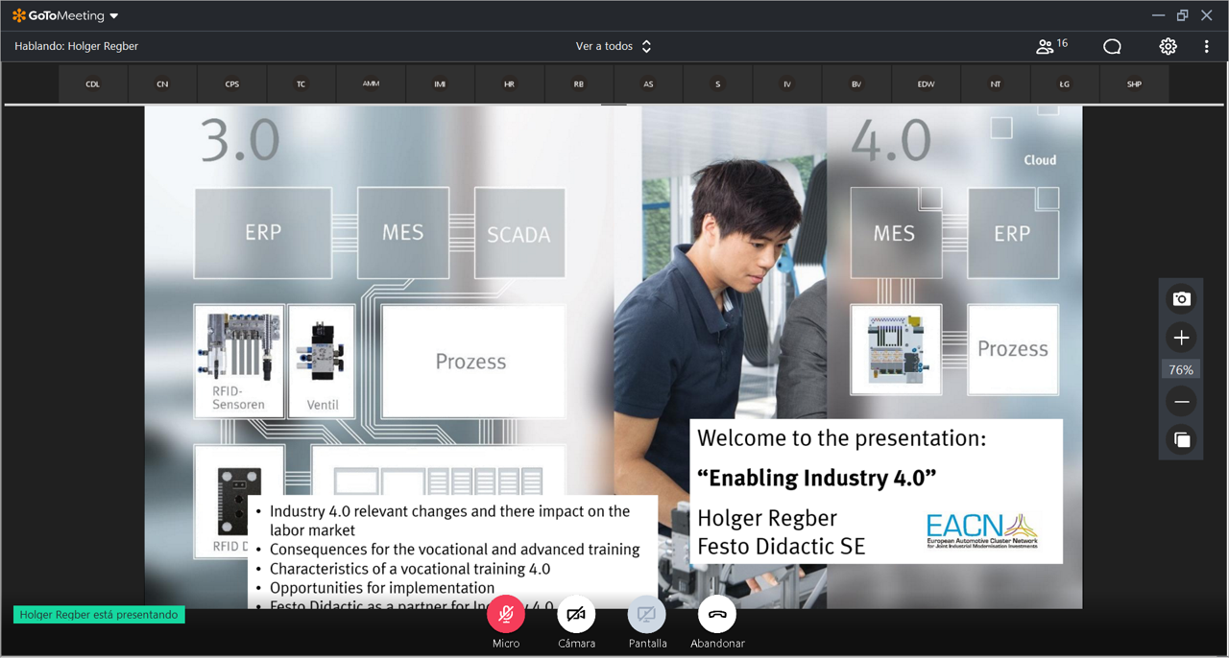
Task: Select the EDW participant tile
Action: (x=926, y=84)
